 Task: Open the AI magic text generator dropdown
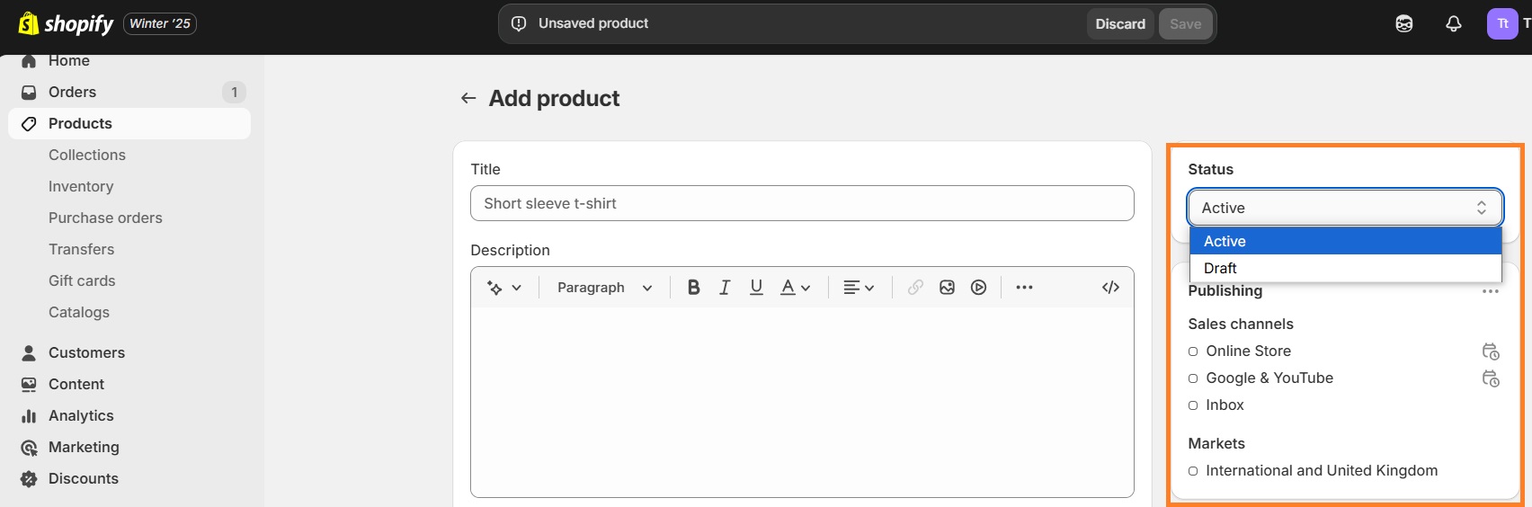click(503, 288)
